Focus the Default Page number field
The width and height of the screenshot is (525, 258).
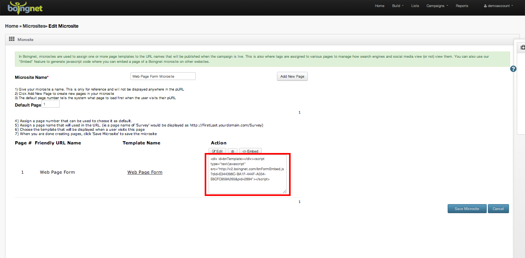pos(50,104)
